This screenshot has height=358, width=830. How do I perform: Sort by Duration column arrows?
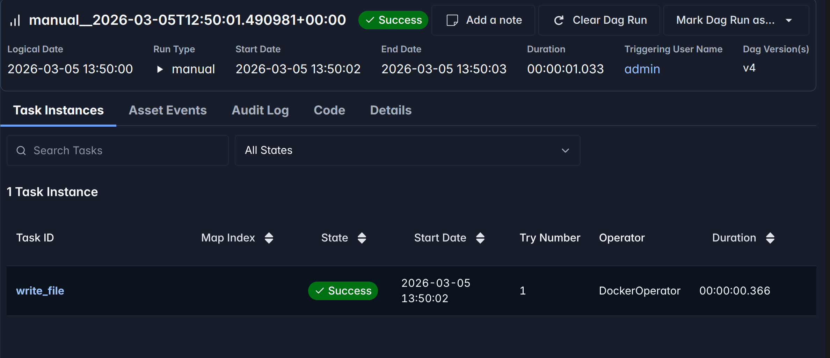click(x=770, y=238)
